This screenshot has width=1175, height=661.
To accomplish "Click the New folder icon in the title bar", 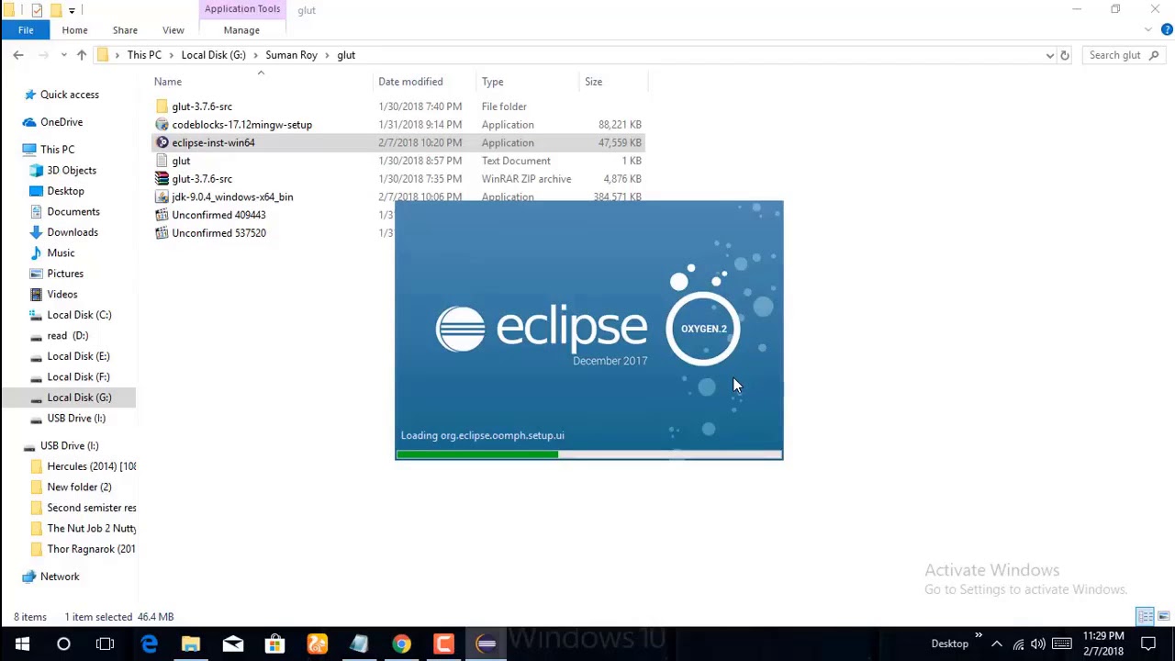I will pos(55,10).
